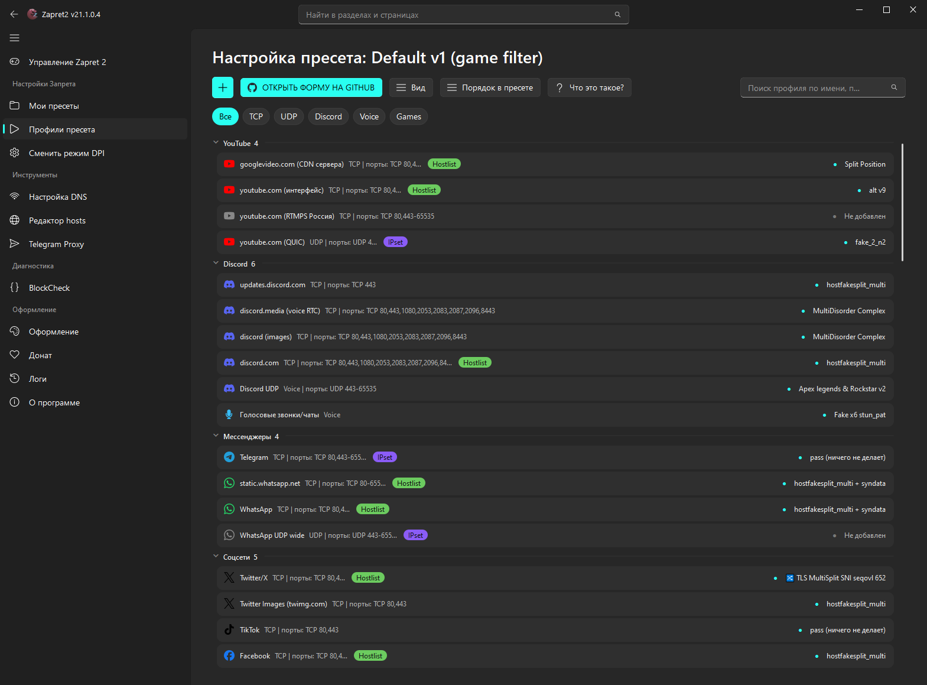Viewport: 927px width, 685px height.
Task: Open Порядок в пресете ordering menu
Action: [x=490, y=87]
